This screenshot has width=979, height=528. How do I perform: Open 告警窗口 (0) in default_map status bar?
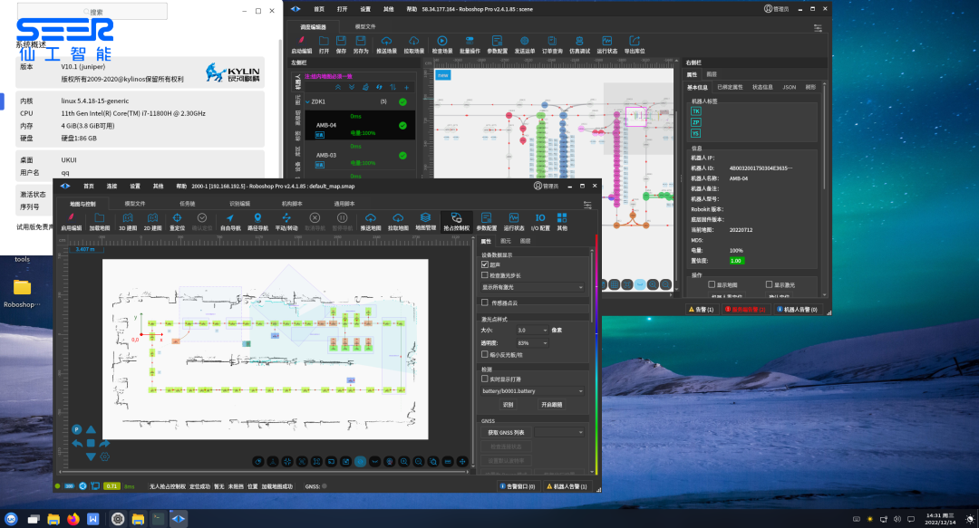518,486
